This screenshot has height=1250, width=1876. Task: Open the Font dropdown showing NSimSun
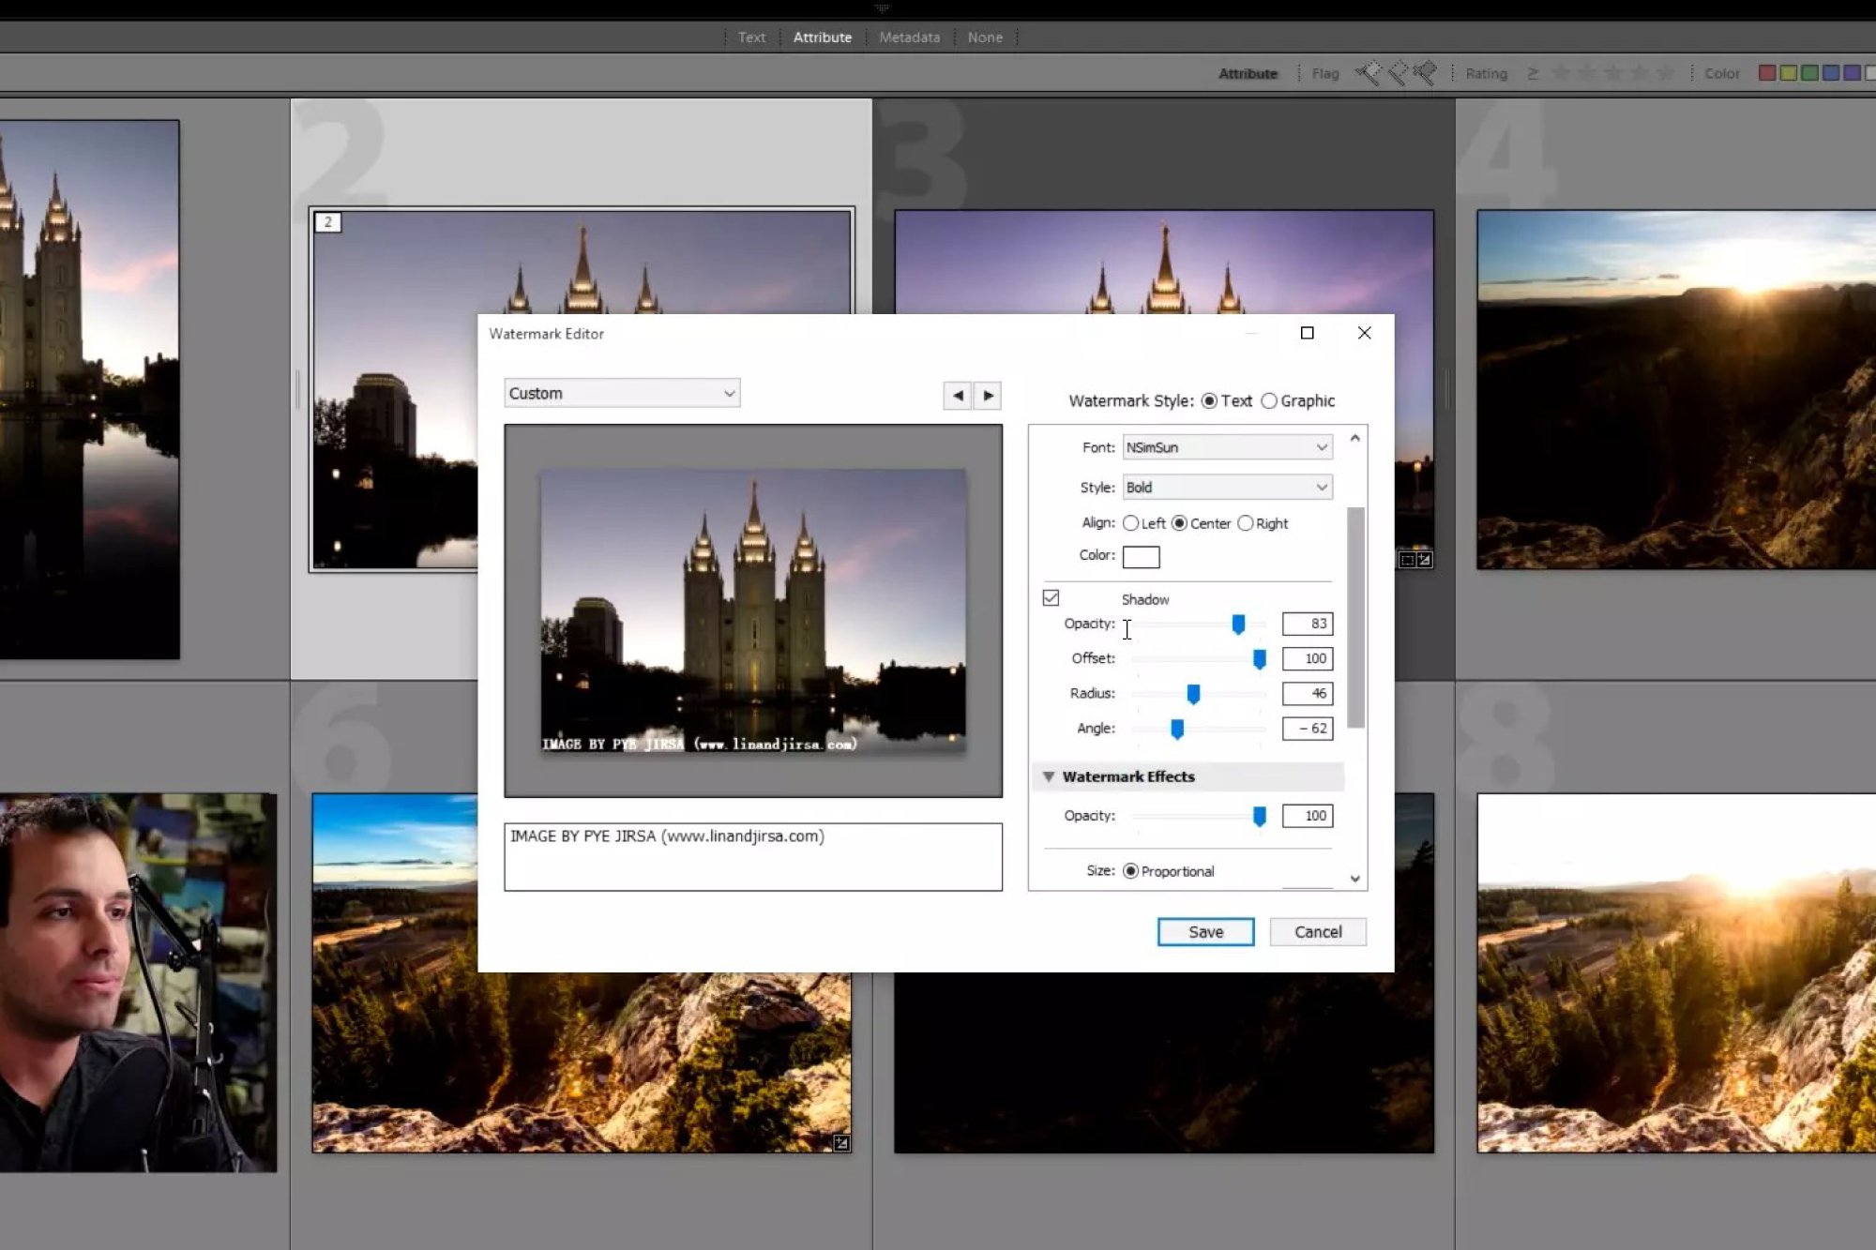pos(1227,447)
